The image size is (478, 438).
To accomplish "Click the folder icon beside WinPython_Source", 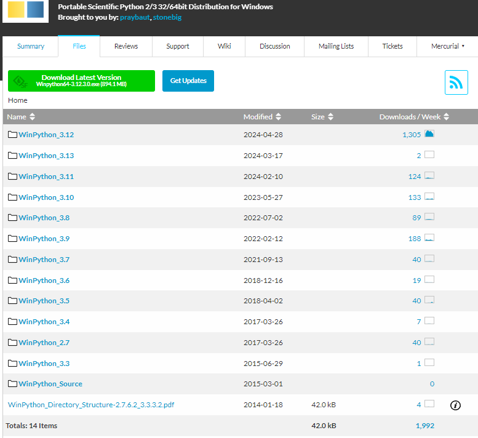I will [x=12, y=384].
